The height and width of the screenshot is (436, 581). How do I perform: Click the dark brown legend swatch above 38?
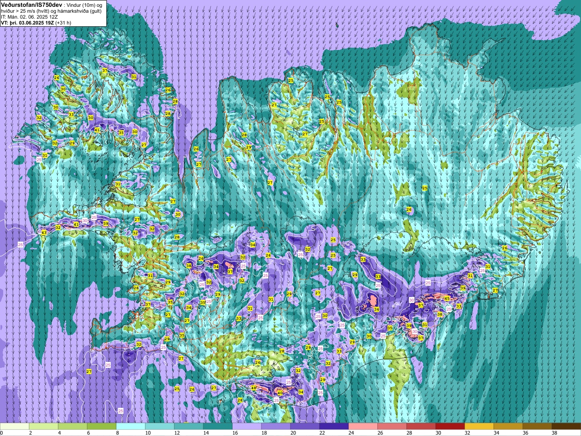click(x=566, y=426)
